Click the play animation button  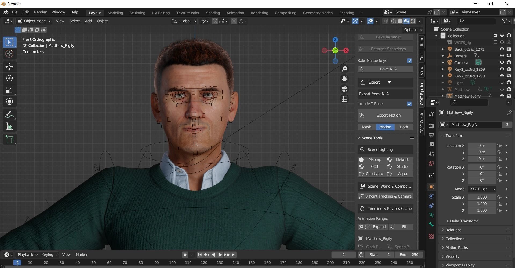pos(220,255)
